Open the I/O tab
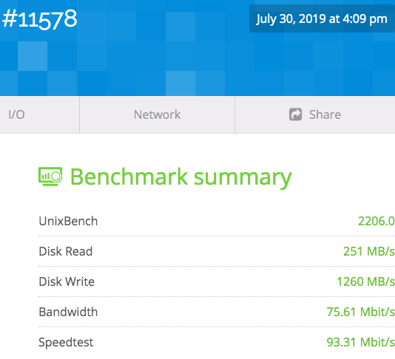The width and height of the screenshot is (395, 359). pyautogui.click(x=39, y=114)
